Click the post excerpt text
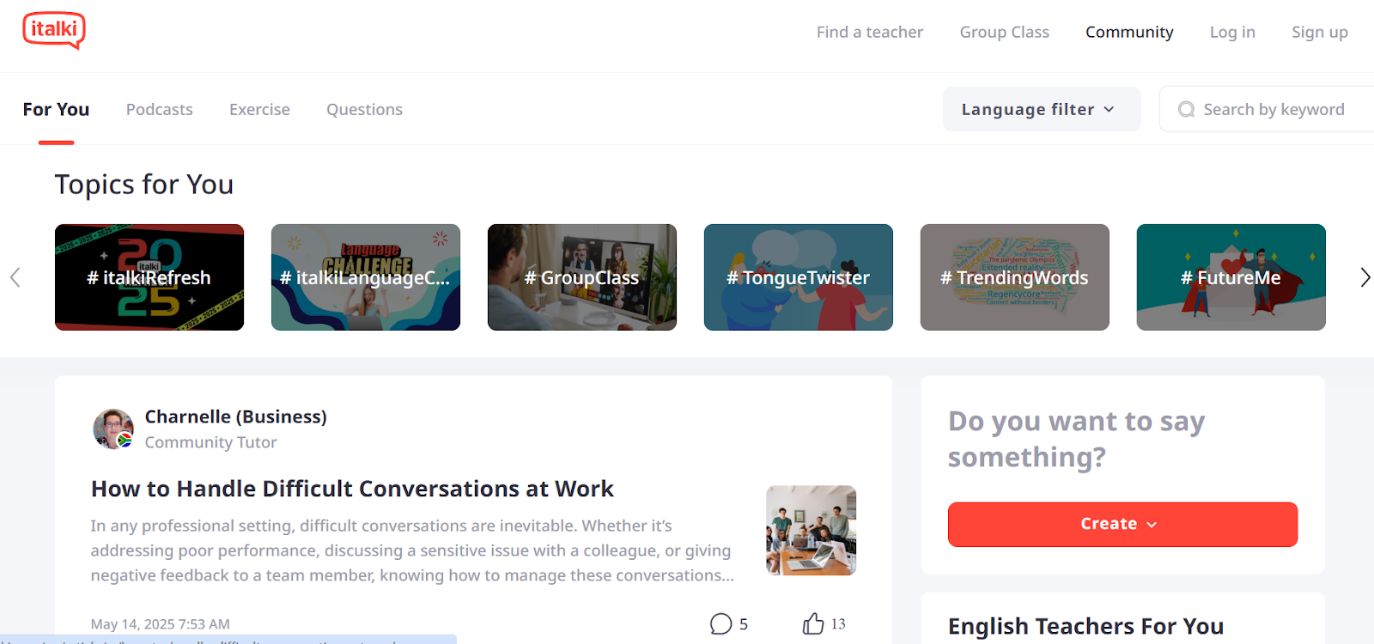This screenshot has width=1374, height=644. [x=412, y=550]
